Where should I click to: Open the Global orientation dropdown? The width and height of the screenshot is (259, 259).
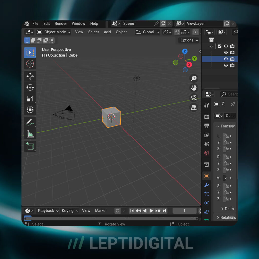pyautogui.click(x=148, y=32)
